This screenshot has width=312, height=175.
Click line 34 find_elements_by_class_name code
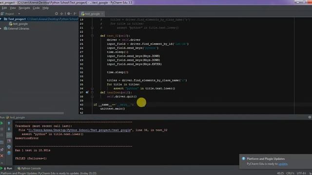(147, 80)
